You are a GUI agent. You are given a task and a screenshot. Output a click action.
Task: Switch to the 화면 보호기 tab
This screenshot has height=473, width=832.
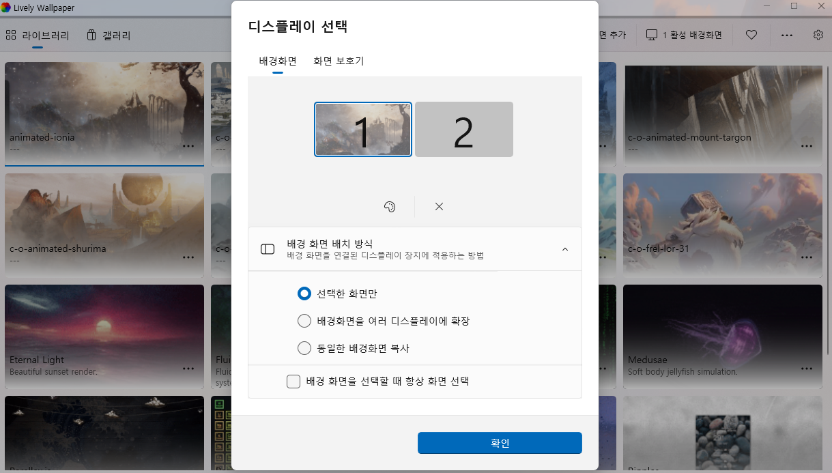click(x=339, y=61)
